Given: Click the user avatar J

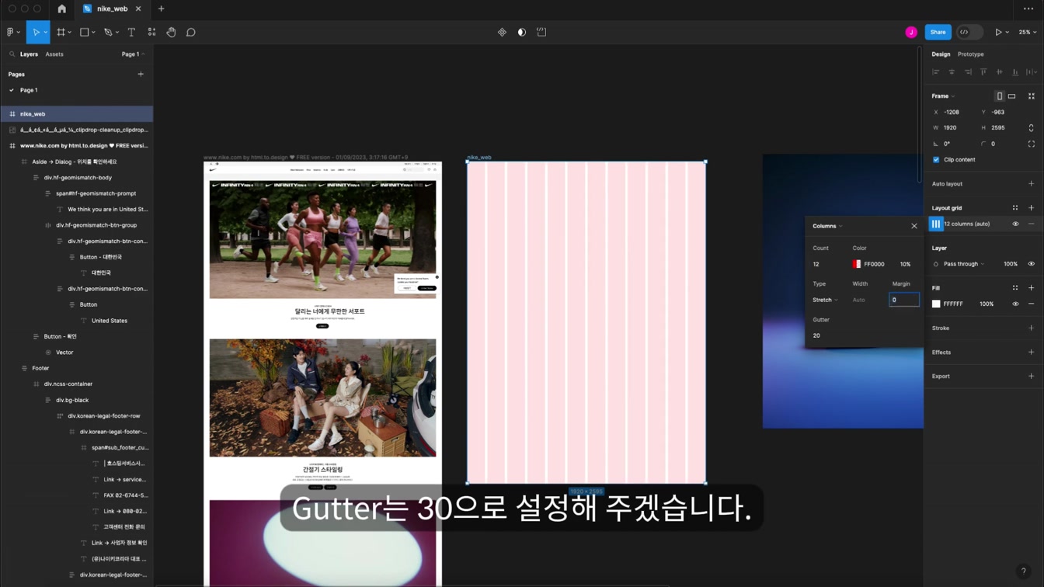Looking at the screenshot, I should (x=911, y=32).
